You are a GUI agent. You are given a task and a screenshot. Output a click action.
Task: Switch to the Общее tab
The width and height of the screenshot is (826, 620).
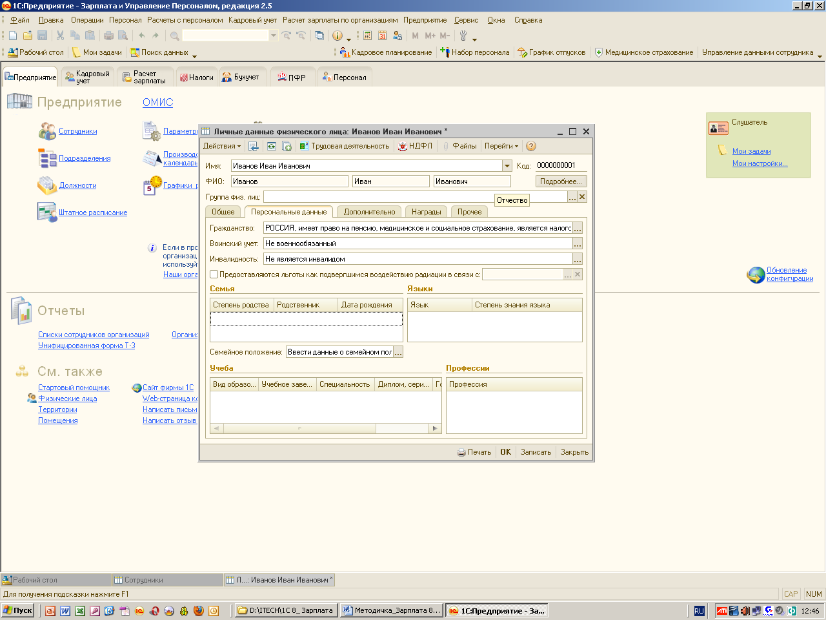coord(223,212)
